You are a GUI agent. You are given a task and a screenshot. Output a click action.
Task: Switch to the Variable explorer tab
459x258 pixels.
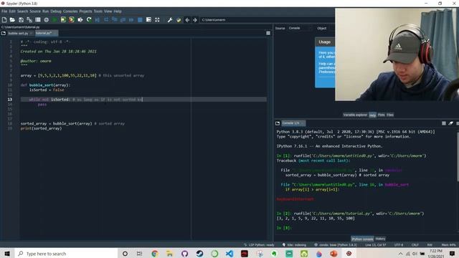(355, 115)
